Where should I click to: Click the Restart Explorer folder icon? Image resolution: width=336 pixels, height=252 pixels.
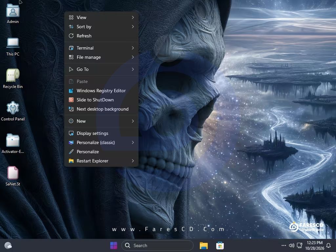click(x=71, y=161)
